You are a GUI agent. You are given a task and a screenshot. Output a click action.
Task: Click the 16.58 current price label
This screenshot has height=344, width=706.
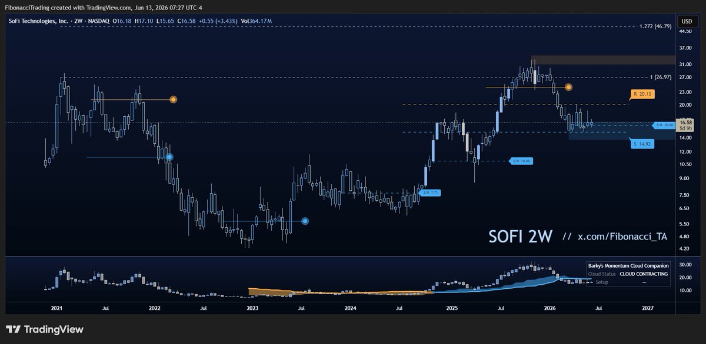(x=685, y=122)
